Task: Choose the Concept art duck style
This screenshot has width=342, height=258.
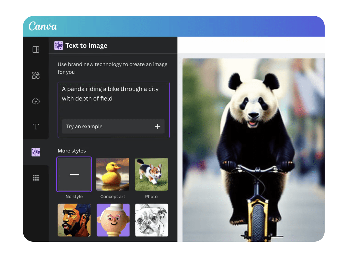Action: tap(113, 174)
